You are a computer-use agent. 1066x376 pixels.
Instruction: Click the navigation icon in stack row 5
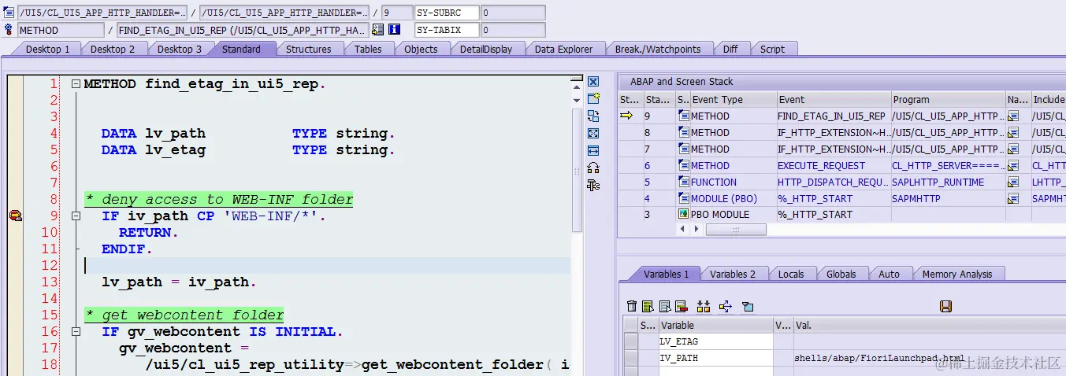tap(1013, 182)
